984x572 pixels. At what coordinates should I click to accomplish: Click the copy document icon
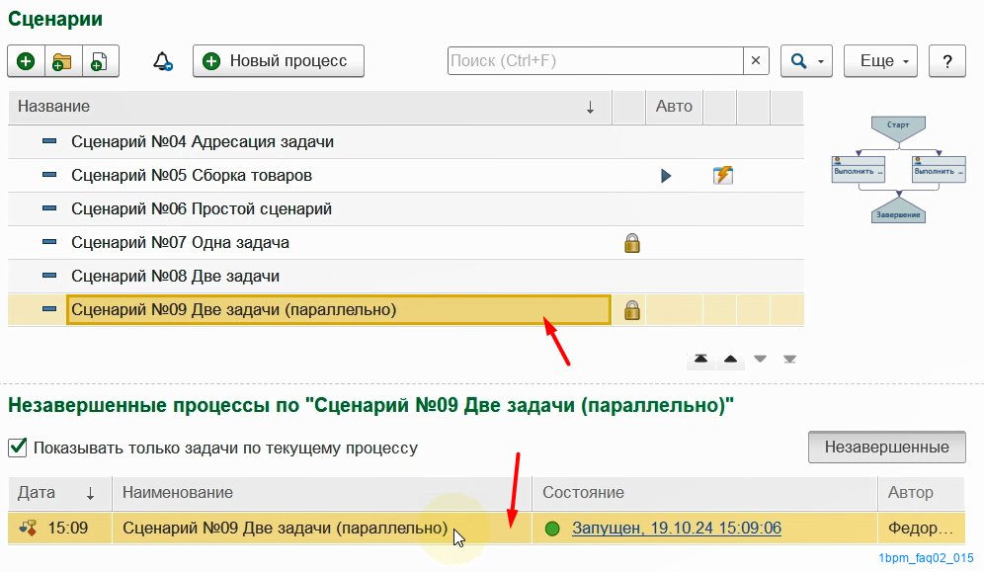pyautogui.click(x=98, y=61)
